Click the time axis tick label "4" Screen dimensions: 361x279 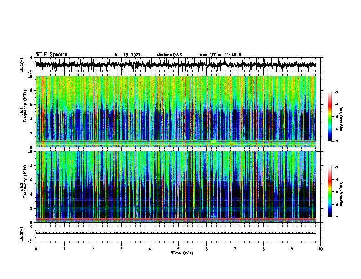tap(150, 249)
